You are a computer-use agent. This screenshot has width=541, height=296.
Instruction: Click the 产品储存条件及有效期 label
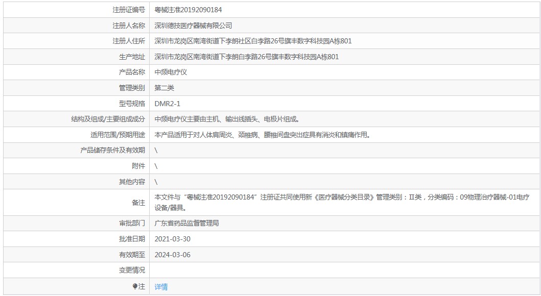click(113, 150)
